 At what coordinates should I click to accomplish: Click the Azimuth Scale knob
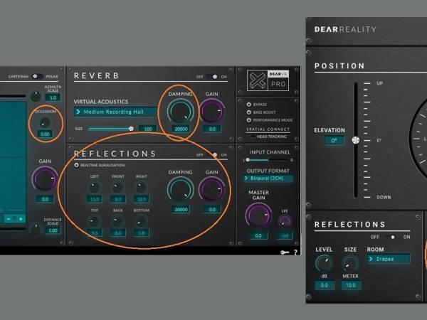[36, 96]
